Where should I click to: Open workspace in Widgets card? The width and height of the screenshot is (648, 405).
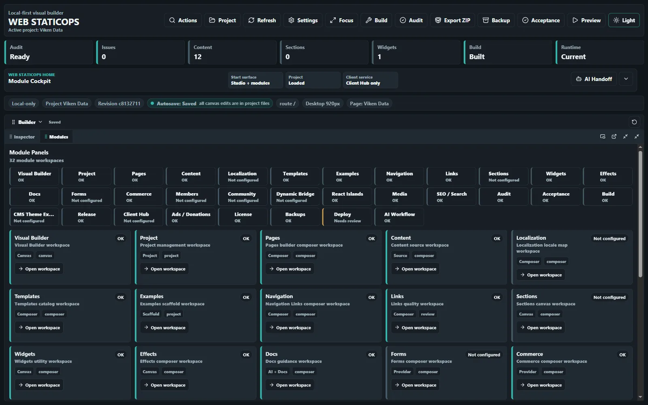click(39, 385)
